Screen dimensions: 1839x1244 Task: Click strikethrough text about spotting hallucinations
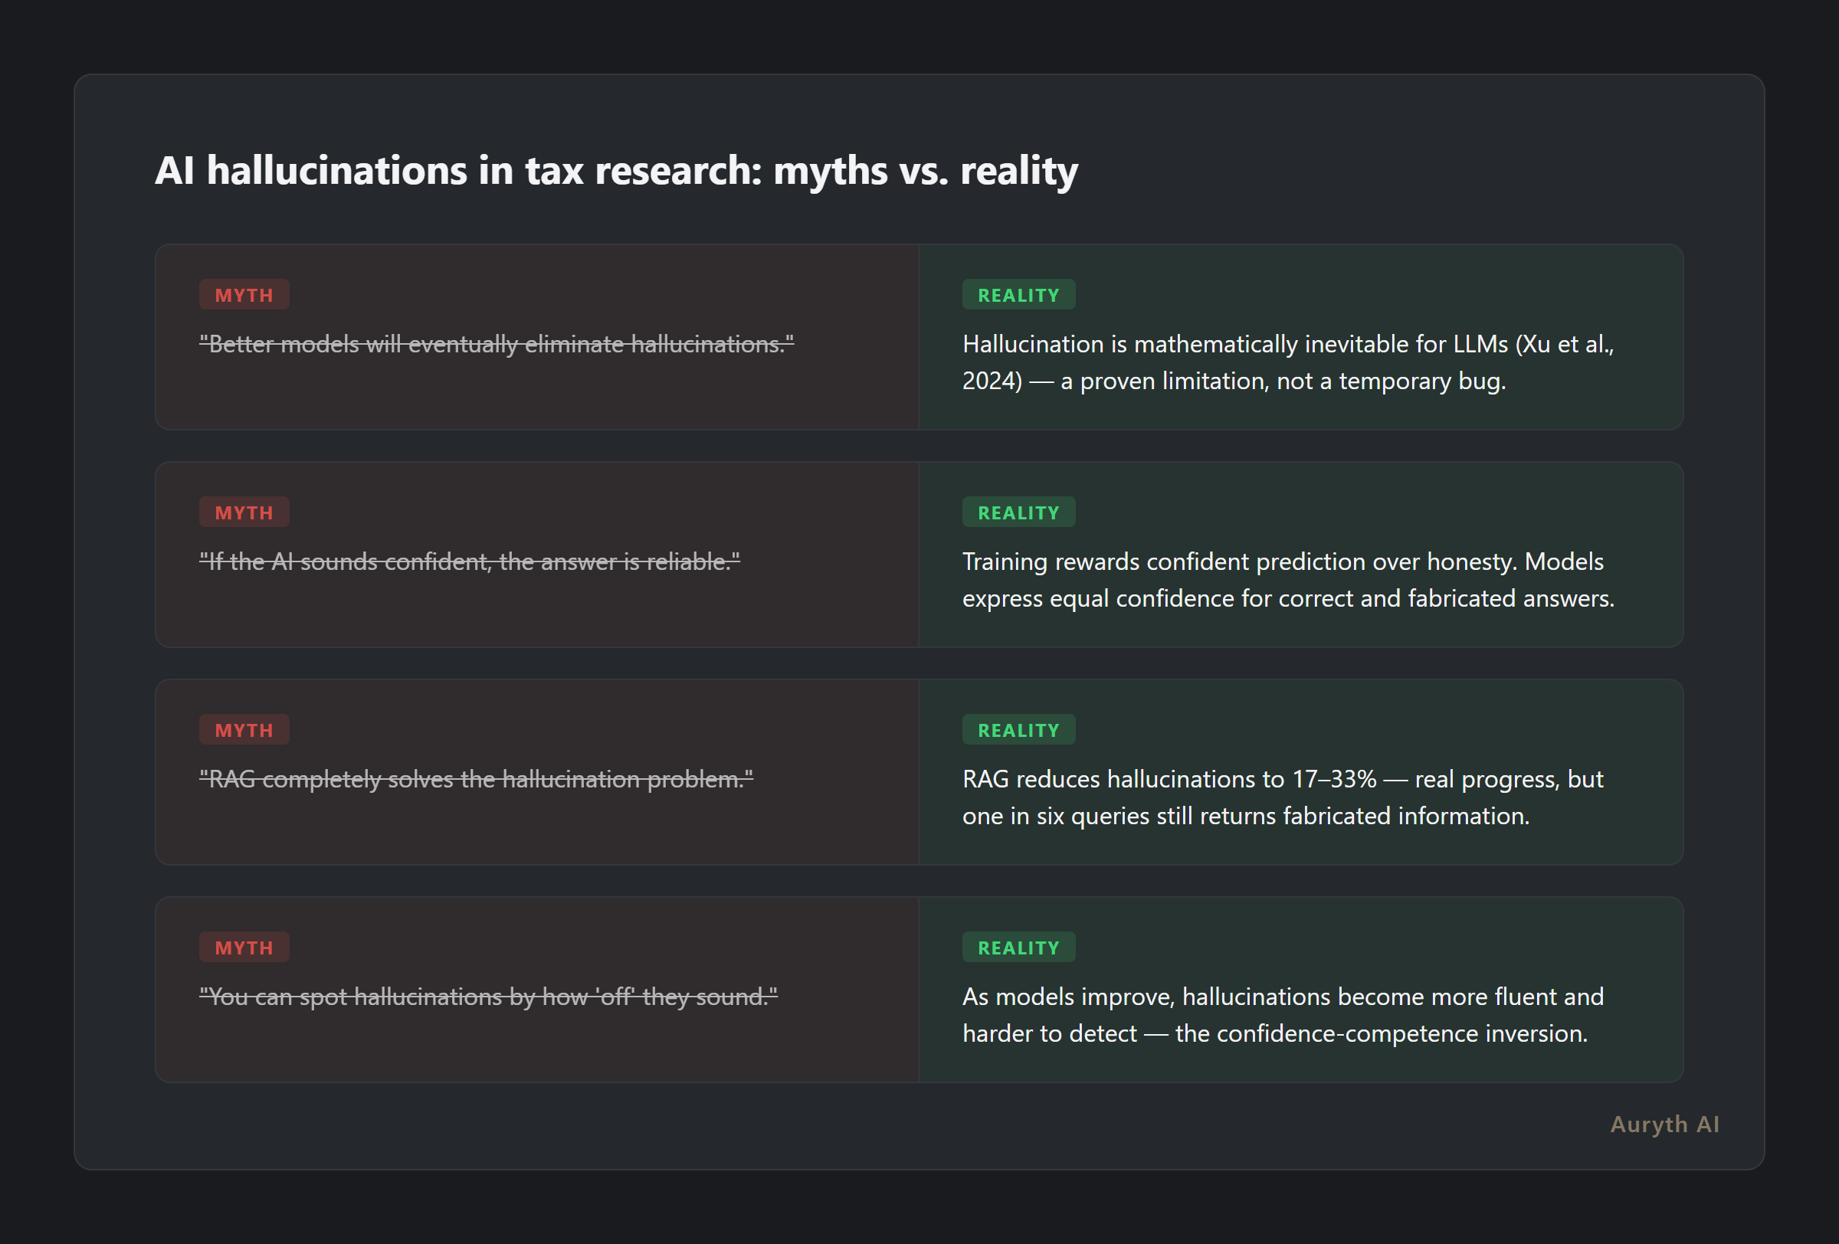pos(488,997)
